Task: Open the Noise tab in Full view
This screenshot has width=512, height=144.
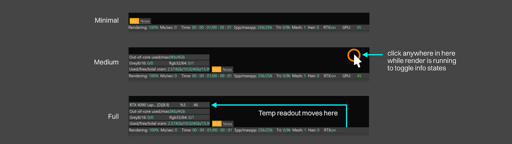Action: tap(228, 124)
